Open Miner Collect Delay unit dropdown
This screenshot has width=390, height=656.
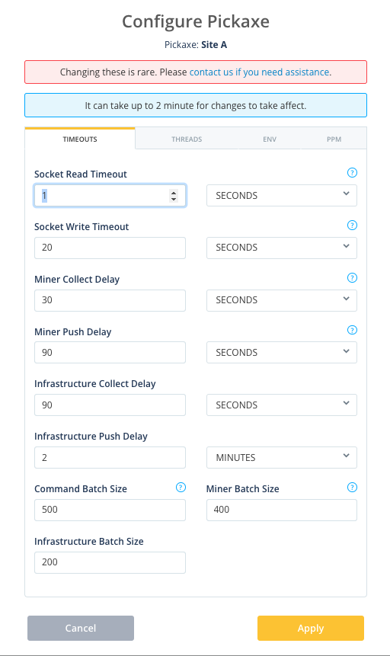(282, 300)
